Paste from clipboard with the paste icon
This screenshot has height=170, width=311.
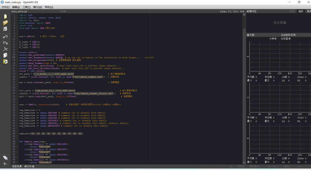tap(5, 62)
